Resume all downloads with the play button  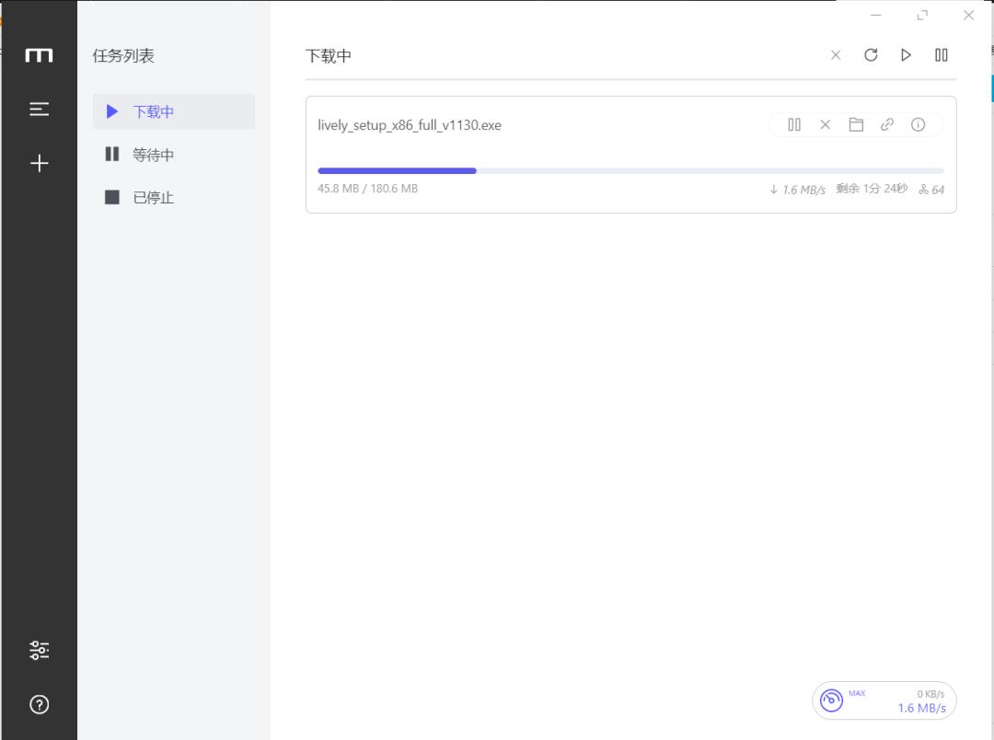[x=906, y=55]
